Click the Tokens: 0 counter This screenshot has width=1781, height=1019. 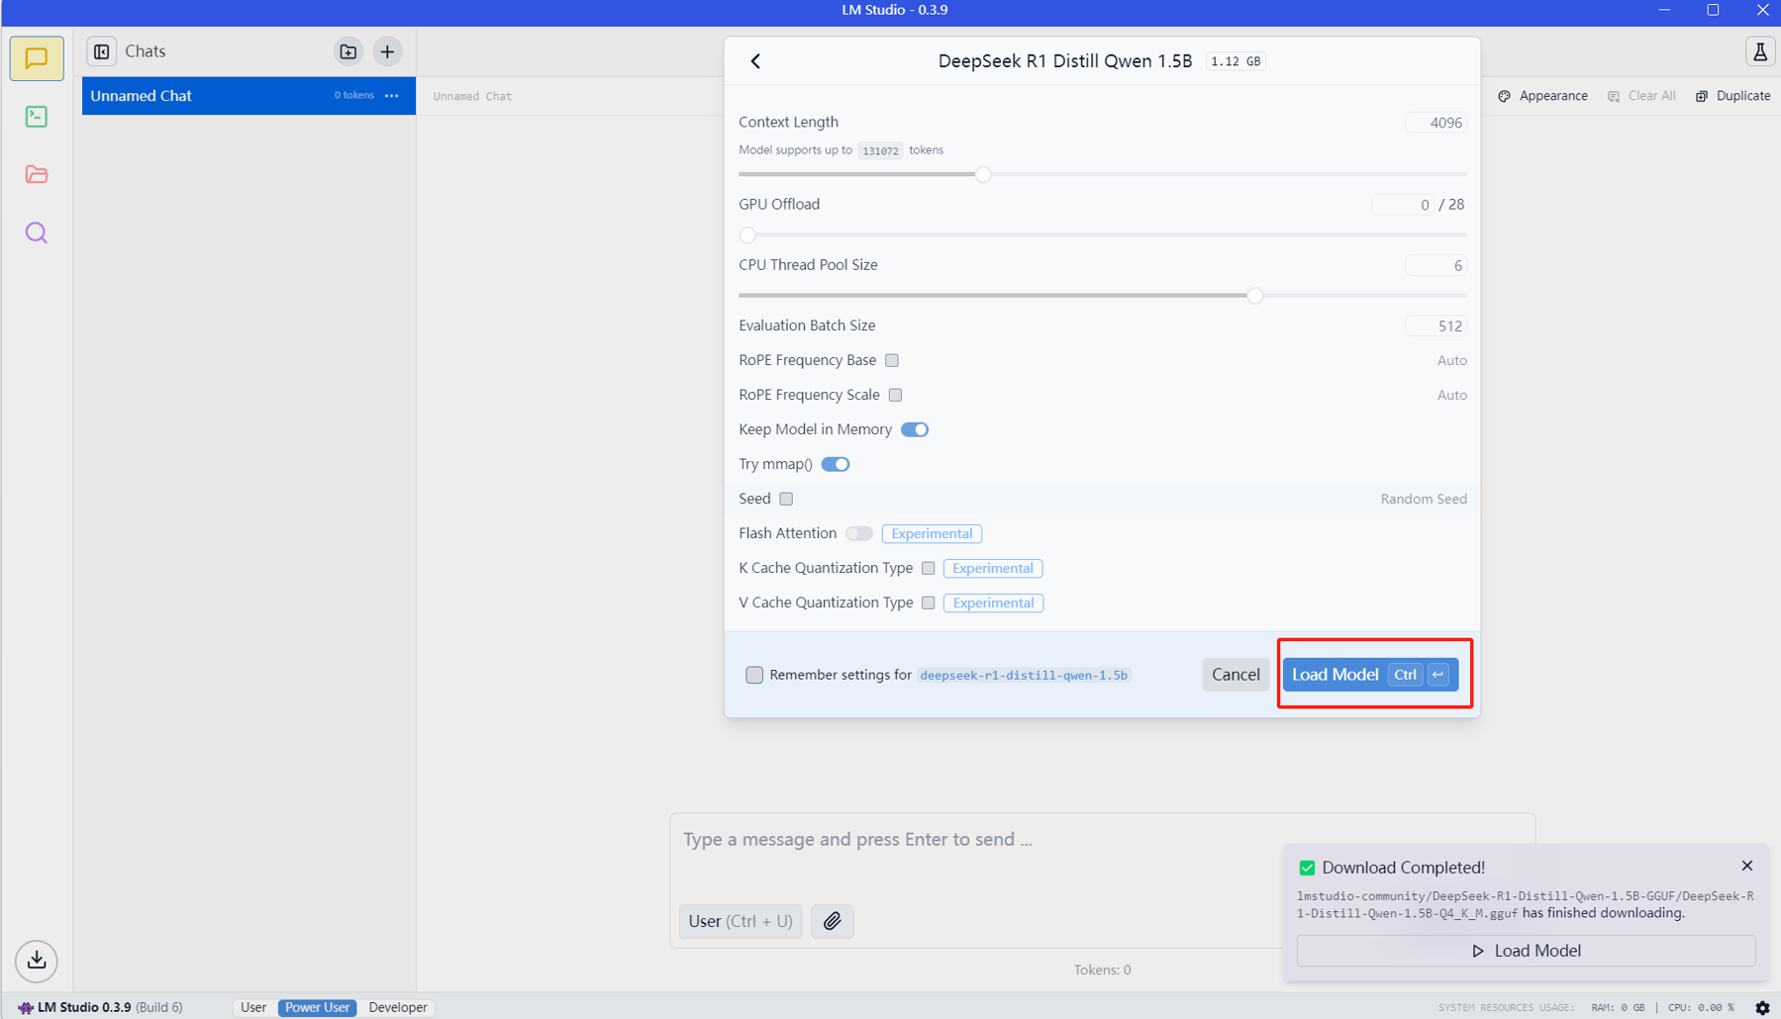[x=1102, y=970]
